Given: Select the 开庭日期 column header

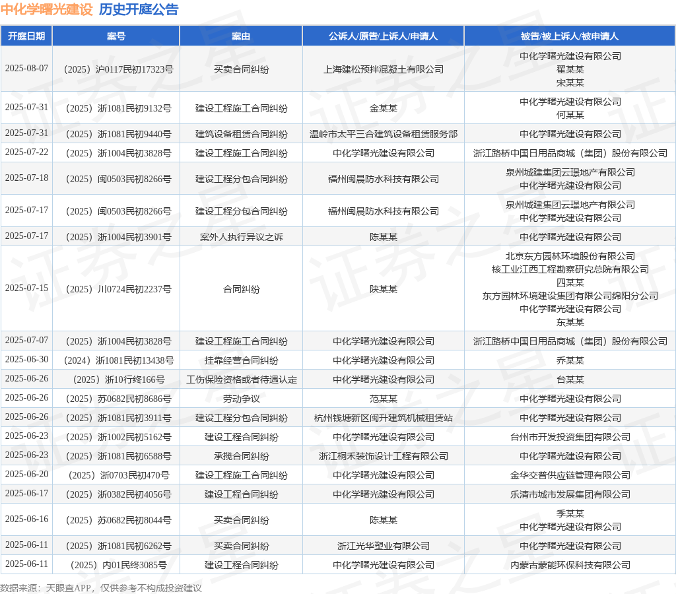Looking at the screenshot, I should point(26,36).
